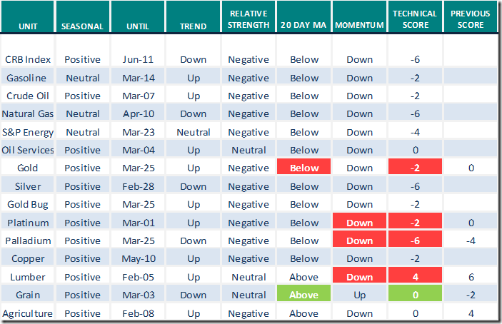Click the Natural Gas unit cell
Screen dimensions: 502x324
click(x=27, y=114)
